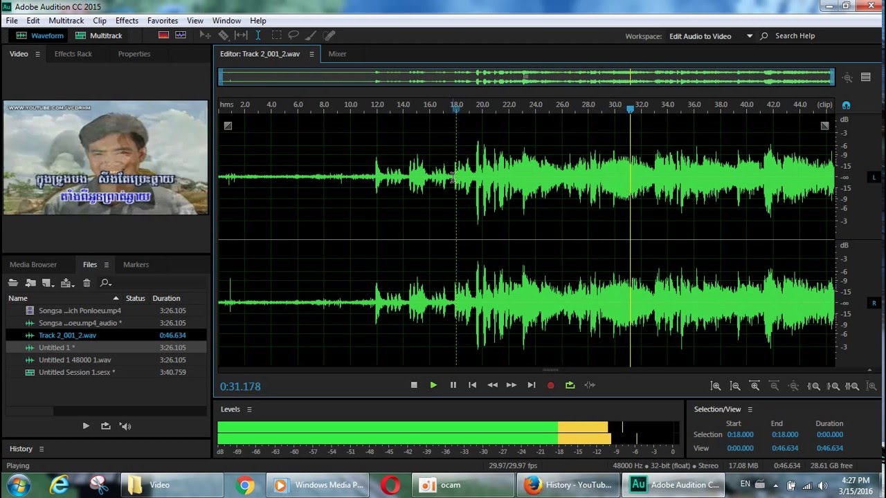Click the Selection Start time value
This screenshot has height=498, width=886.
[x=740, y=434]
